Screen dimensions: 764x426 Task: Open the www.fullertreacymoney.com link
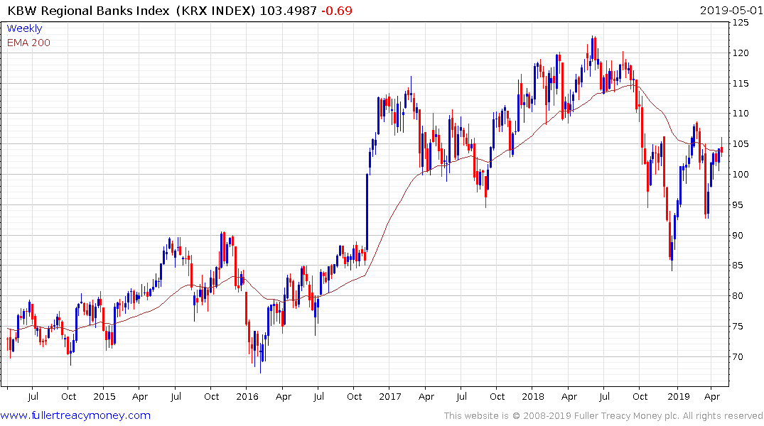coord(75,415)
